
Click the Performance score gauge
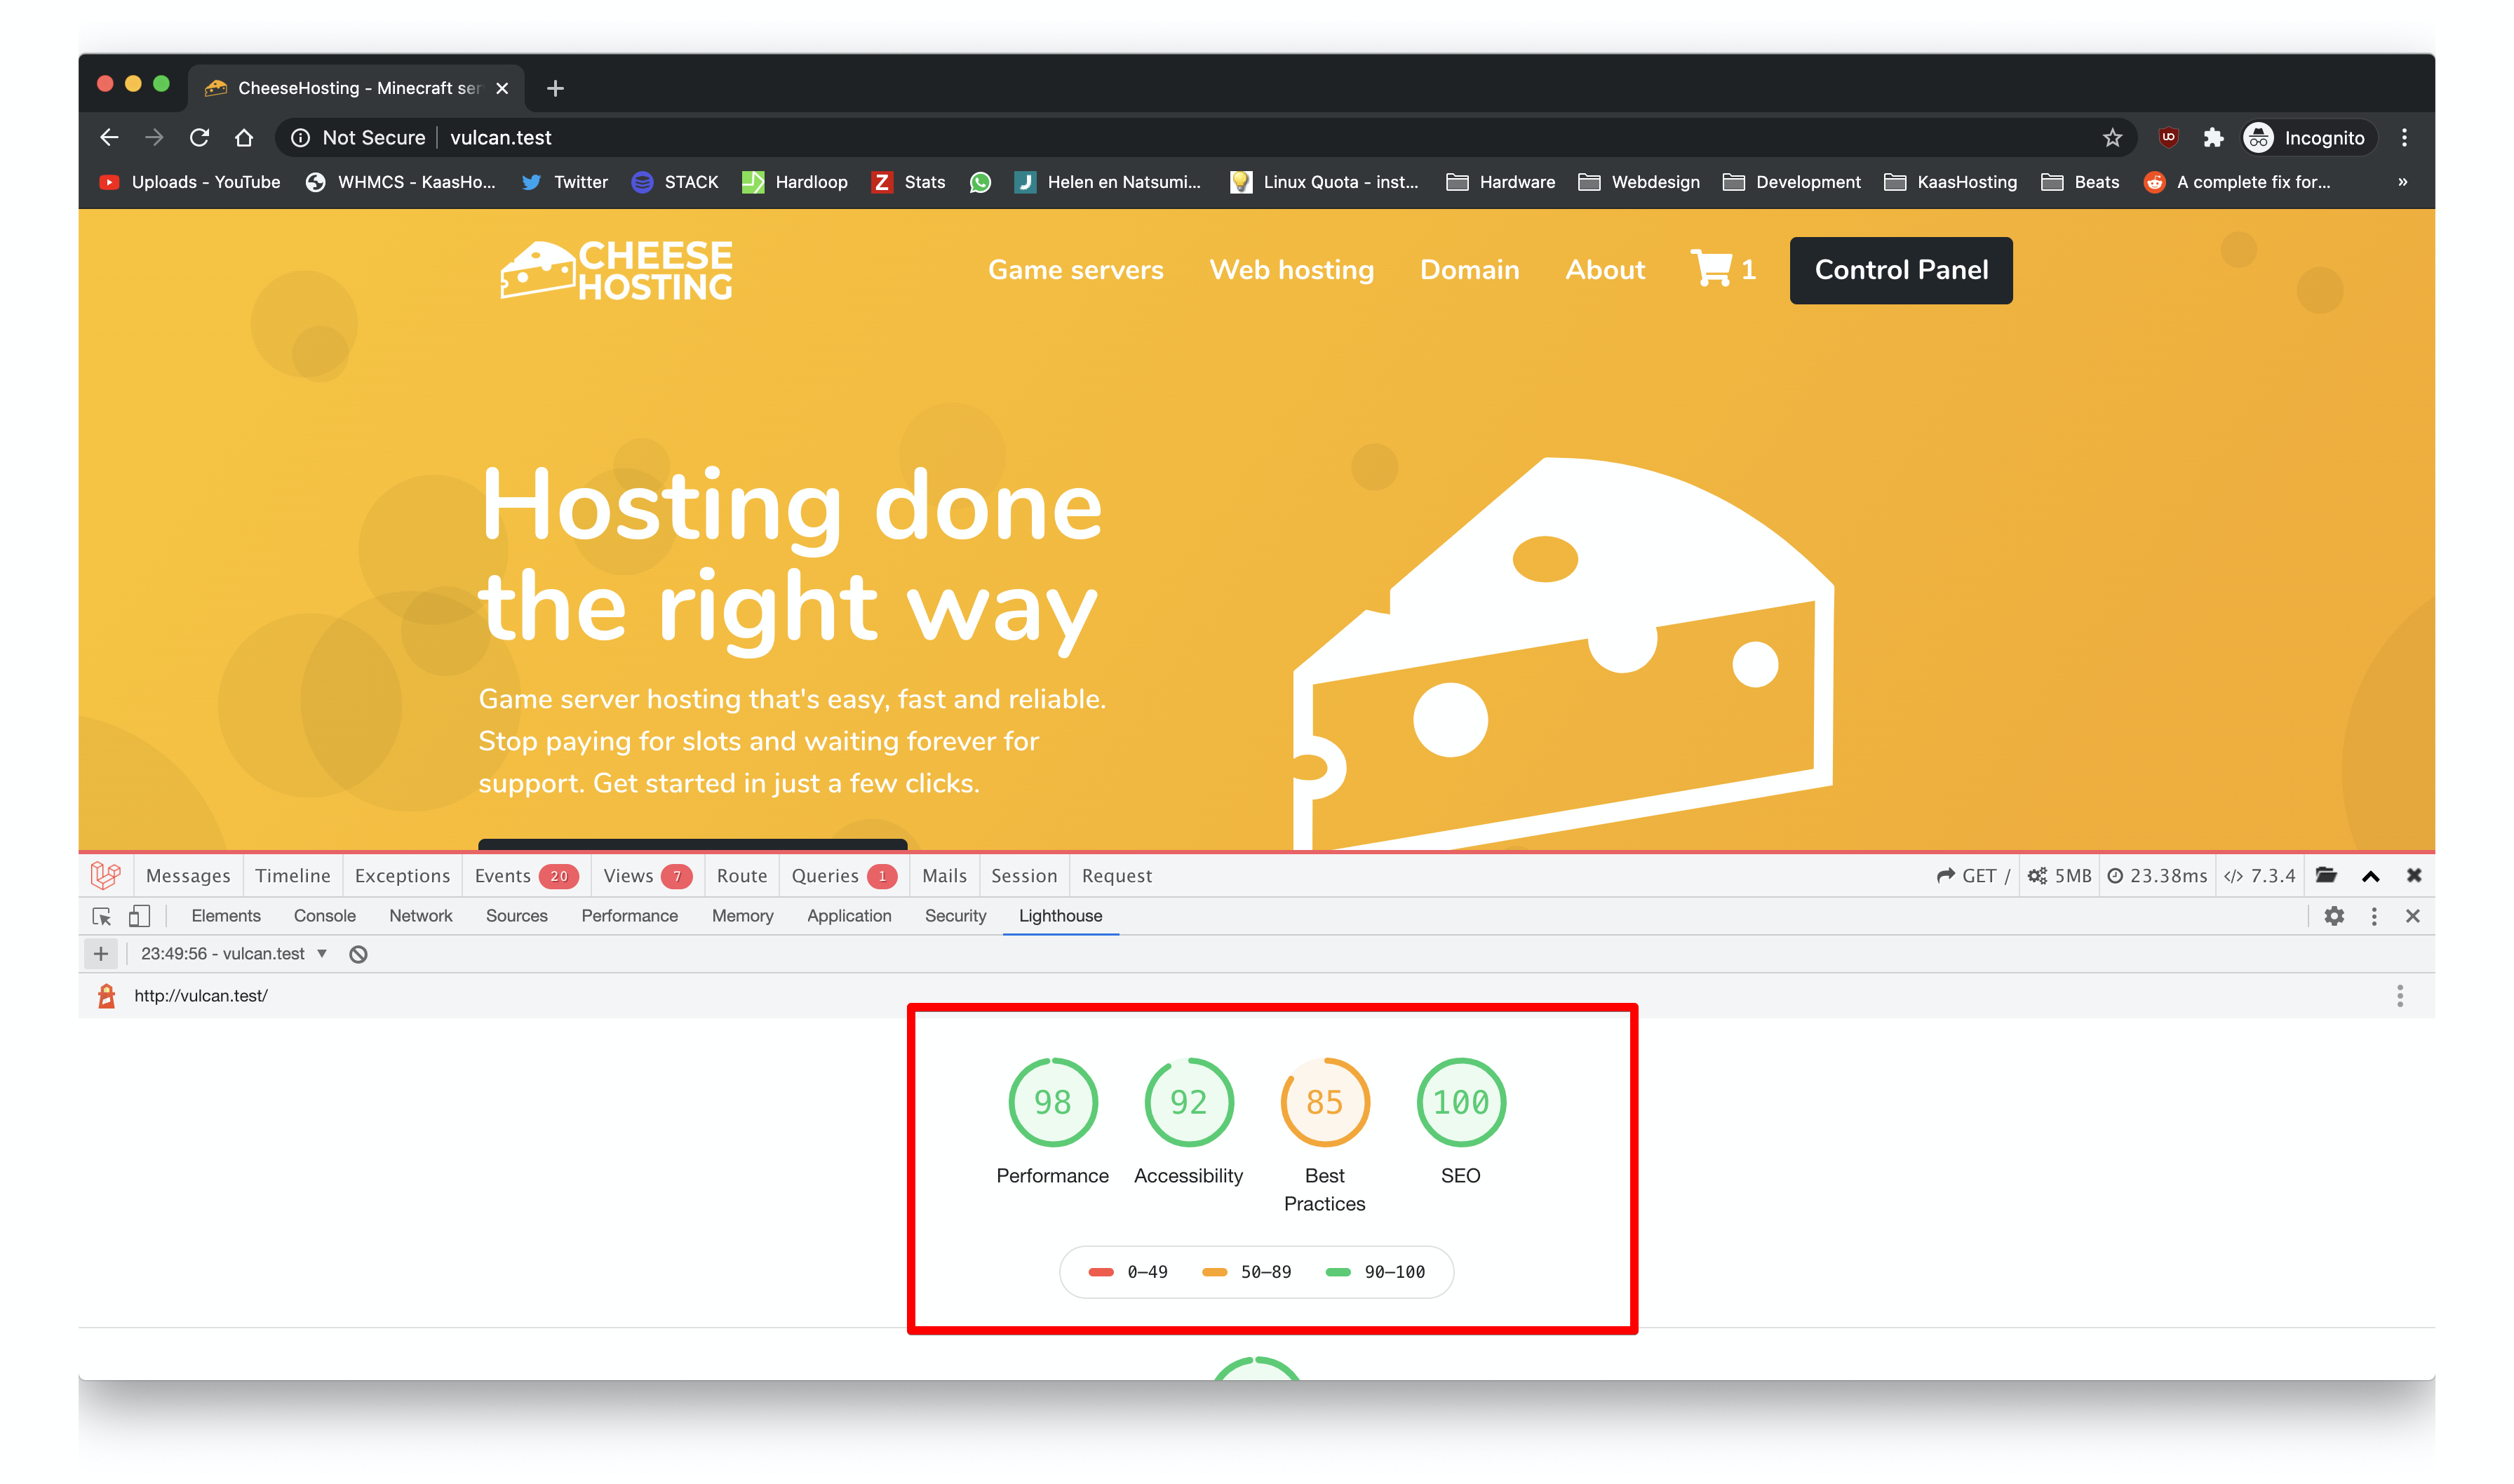[1052, 1102]
